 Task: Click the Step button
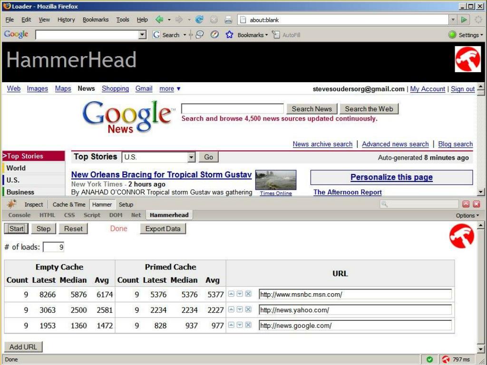(43, 229)
